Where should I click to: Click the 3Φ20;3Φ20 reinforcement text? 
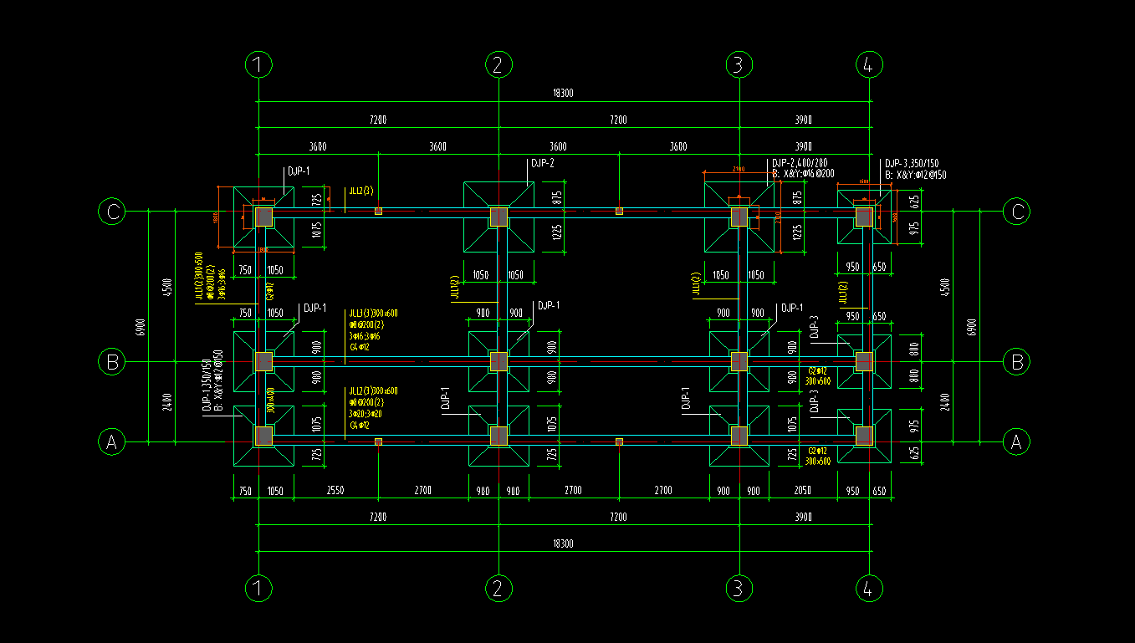(x=366, y=414)
